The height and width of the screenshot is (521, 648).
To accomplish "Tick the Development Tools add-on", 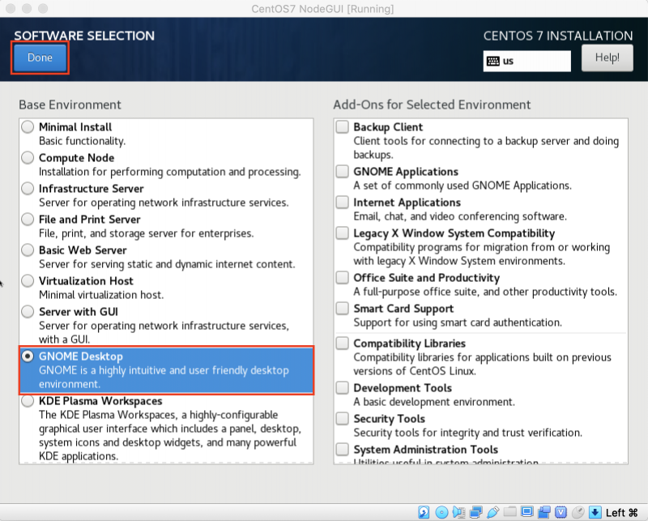I will coord(342,387).
